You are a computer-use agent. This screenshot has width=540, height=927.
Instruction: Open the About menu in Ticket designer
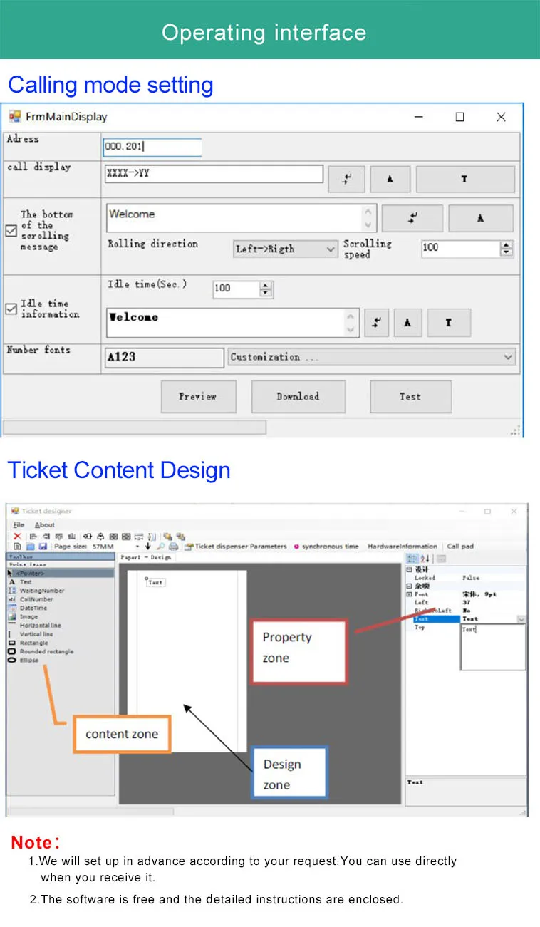pos(45,525)
